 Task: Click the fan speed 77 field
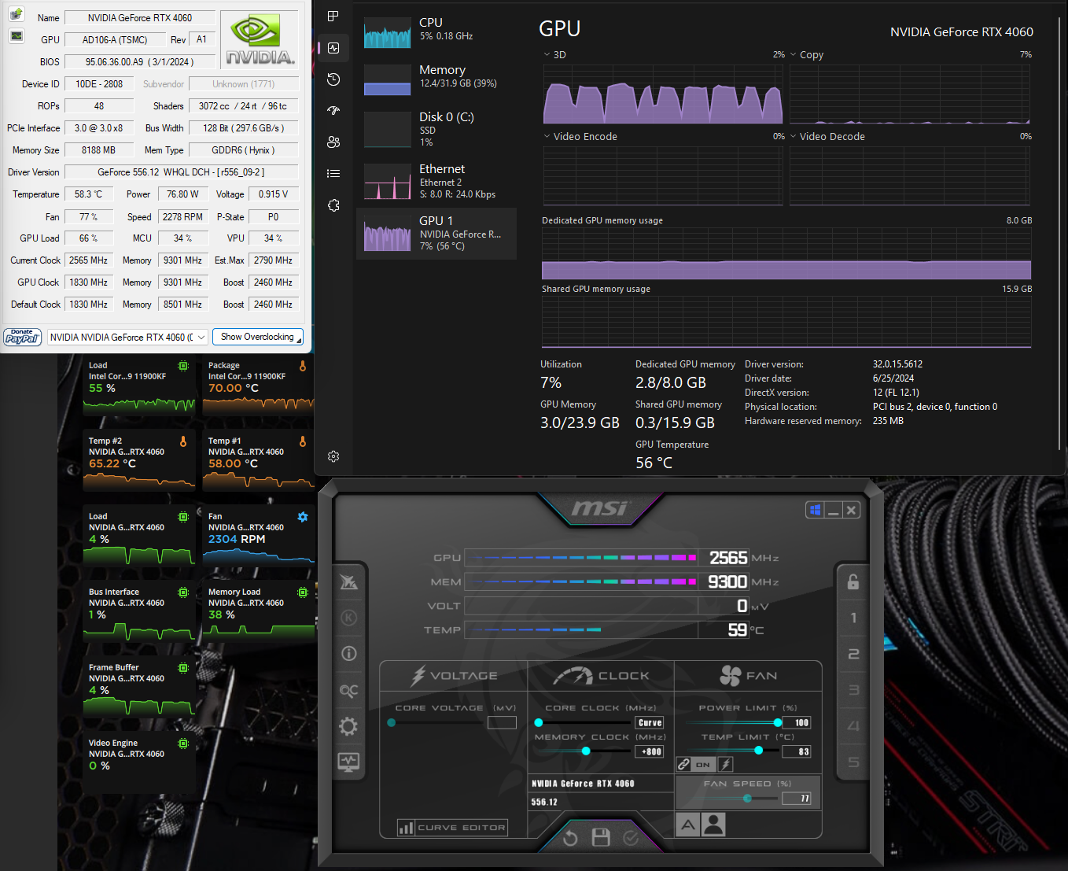797,799
